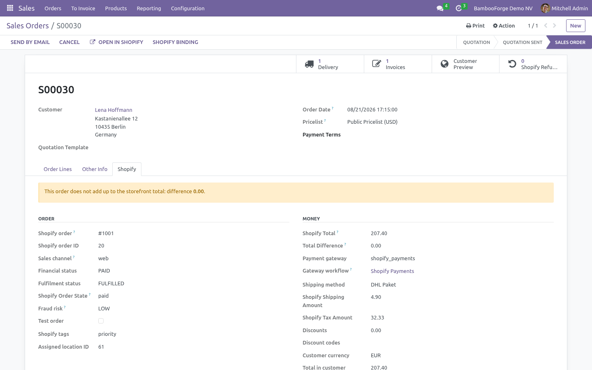Click the Sales Order status stage
Viewport: 592px width, 370px height.
pos(570,42)
